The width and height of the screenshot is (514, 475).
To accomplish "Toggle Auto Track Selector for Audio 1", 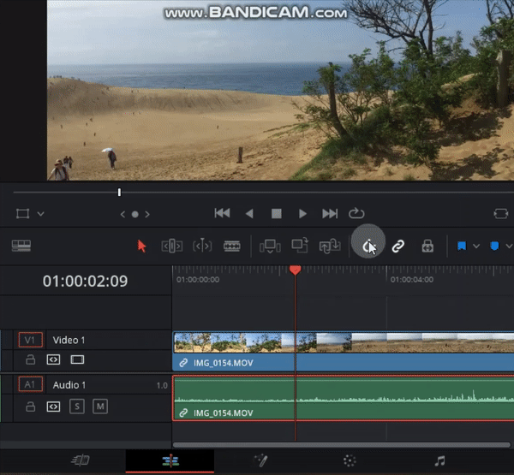I will click(x=53, y=407).
